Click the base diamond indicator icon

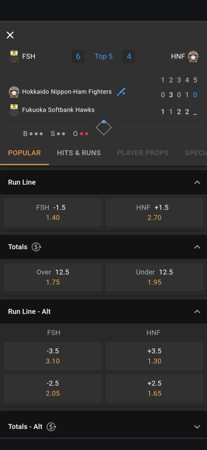(103, 127)
